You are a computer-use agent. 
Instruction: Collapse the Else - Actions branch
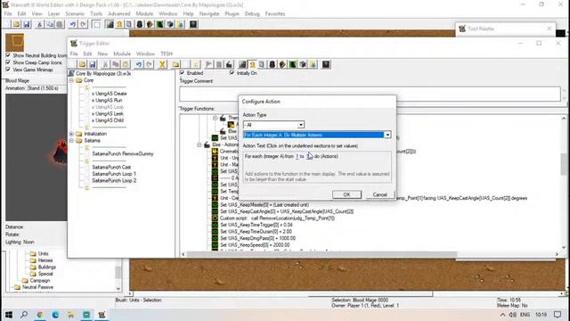pos(199,144)
